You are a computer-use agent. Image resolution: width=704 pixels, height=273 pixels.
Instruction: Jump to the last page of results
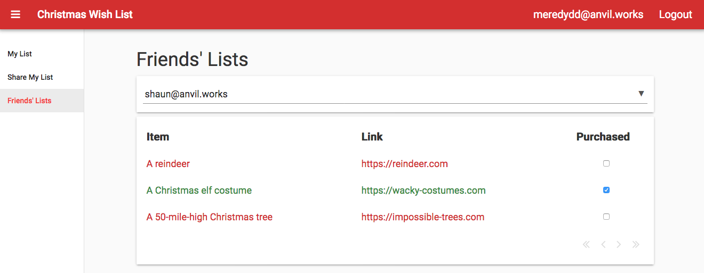(636, 245)
